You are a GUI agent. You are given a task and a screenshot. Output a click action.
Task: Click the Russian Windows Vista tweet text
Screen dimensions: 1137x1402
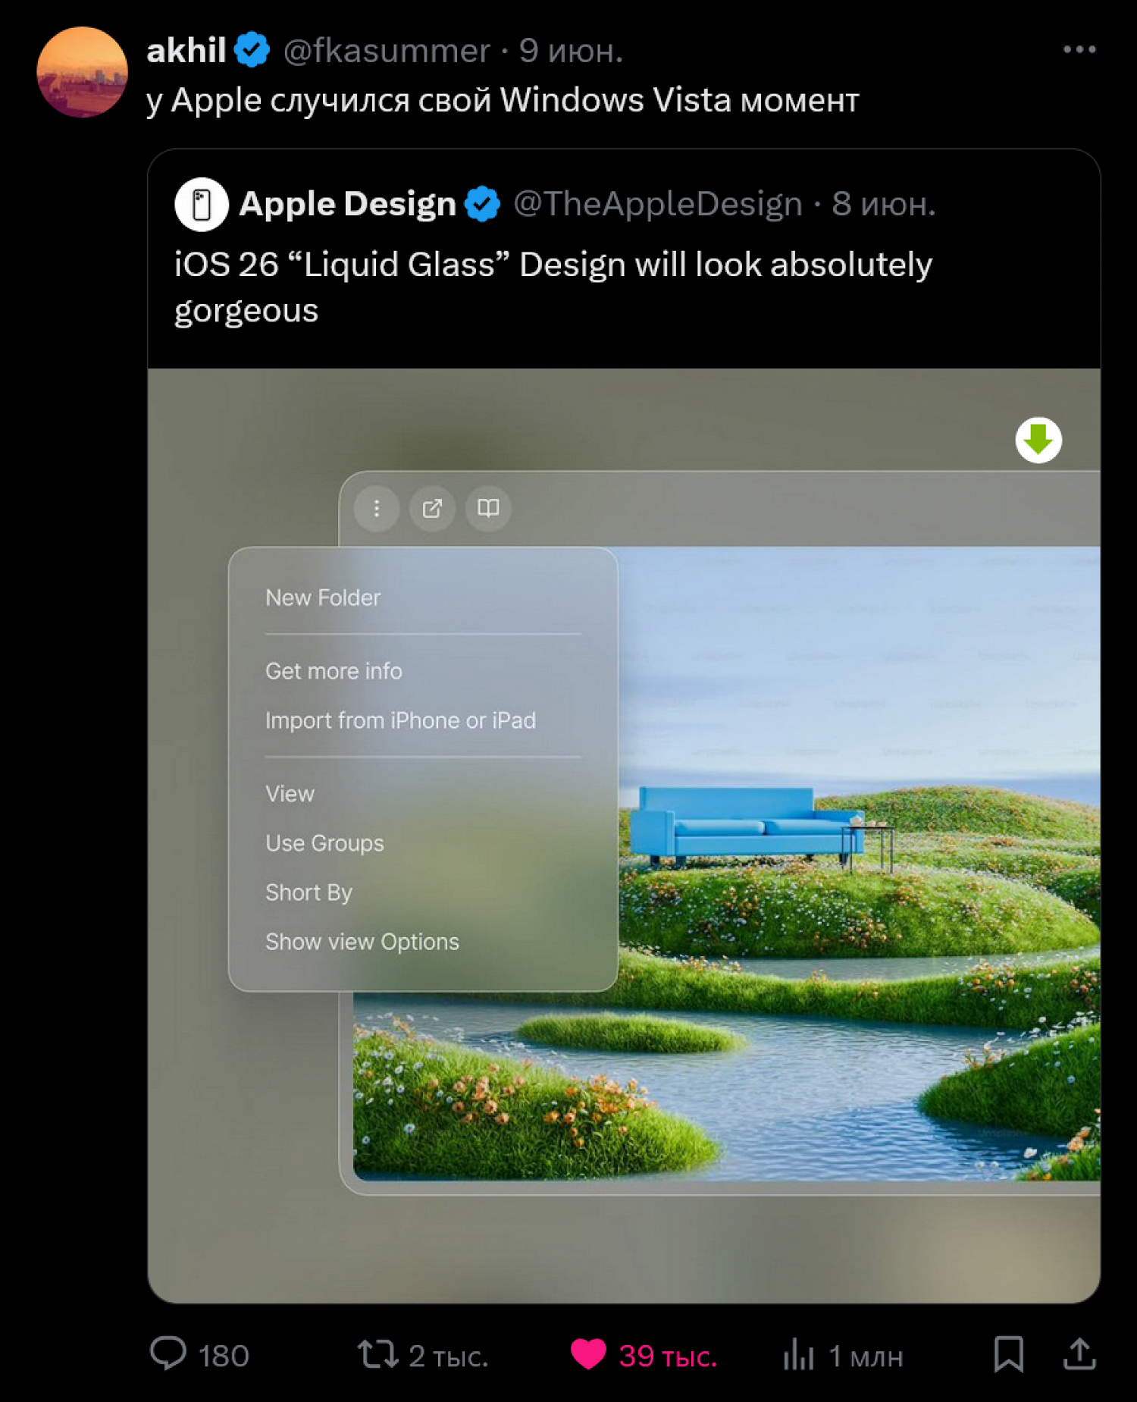pos(503,100)
